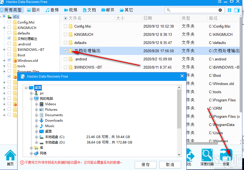The height and width of the screenshot is (170, 244).
Task: Expand tools node in left tree
Action: tap(4, 66)
